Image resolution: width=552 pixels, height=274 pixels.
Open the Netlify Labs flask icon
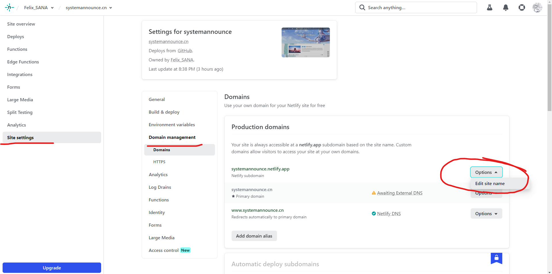coord(490,7)
